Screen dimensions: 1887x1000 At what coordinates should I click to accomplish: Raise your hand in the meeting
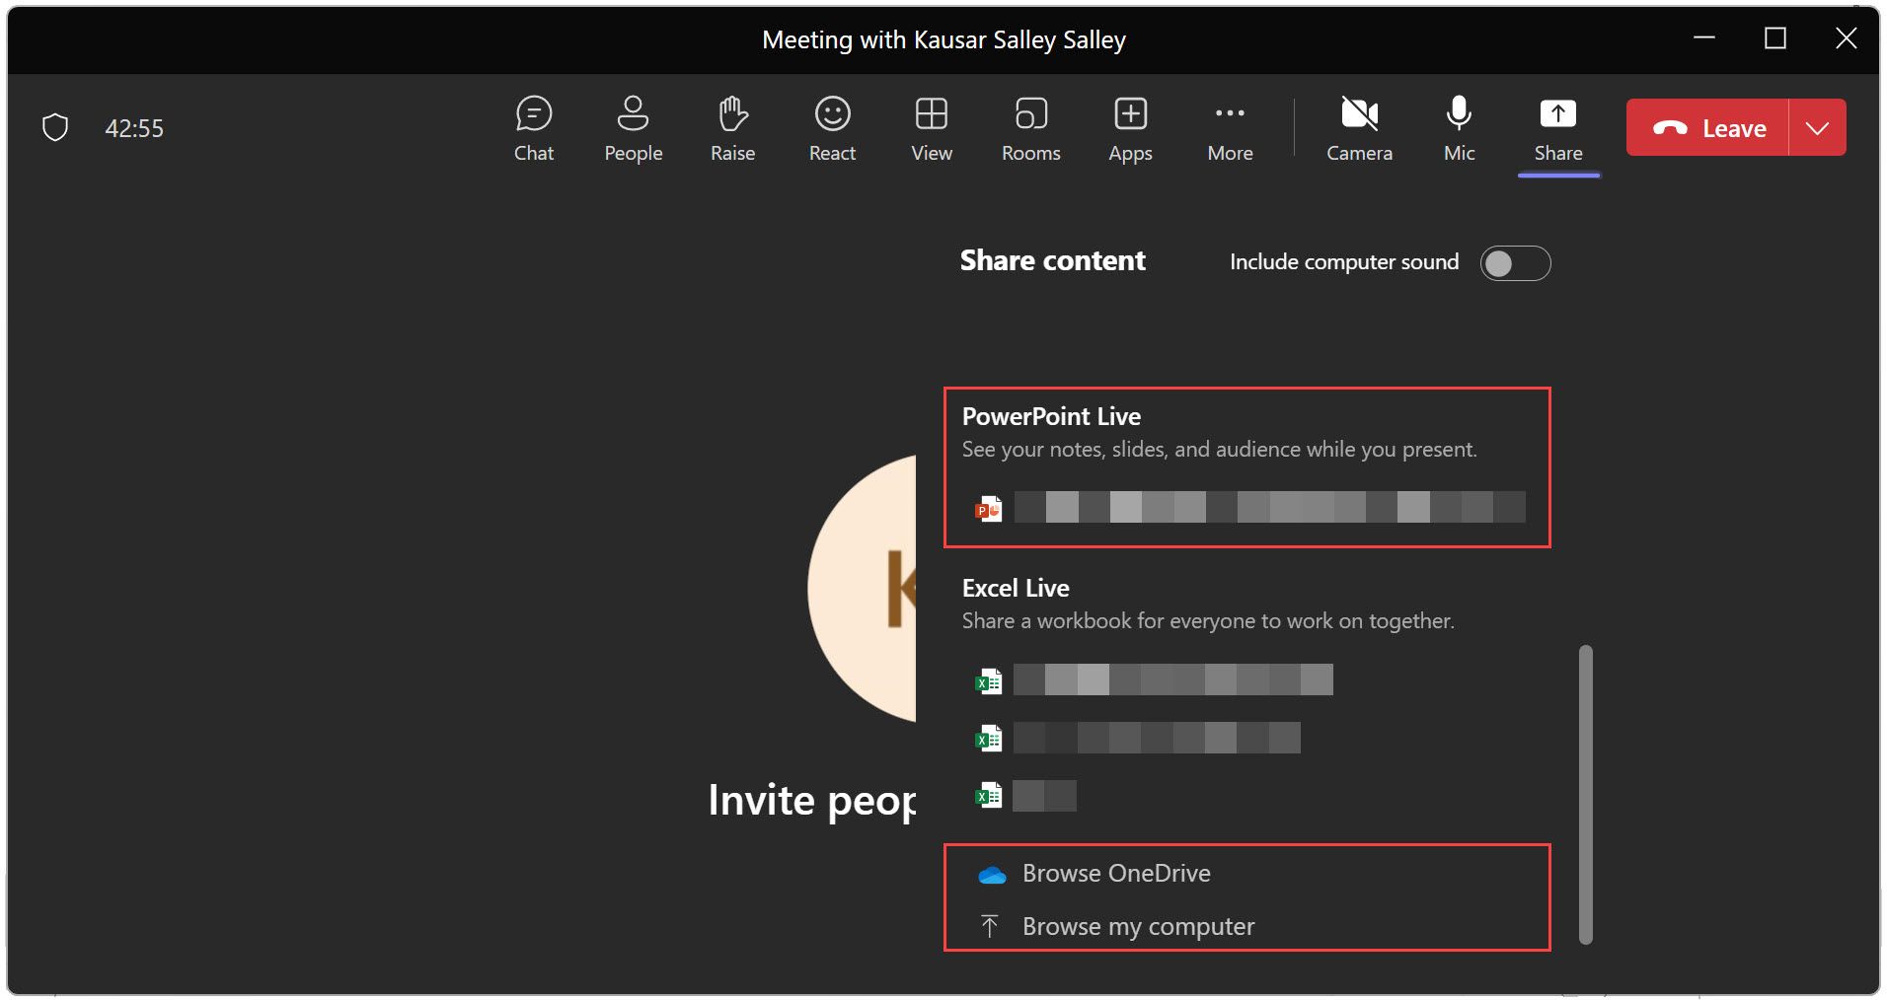[732, 127]
